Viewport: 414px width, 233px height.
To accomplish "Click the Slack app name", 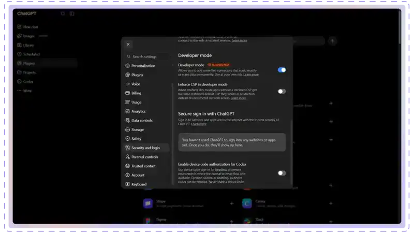I will (x=259, y=220).
